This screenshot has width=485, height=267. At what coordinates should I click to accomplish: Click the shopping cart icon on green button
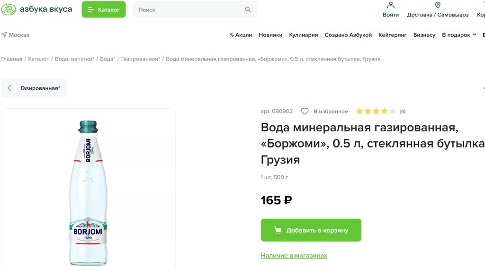point(278,230)
